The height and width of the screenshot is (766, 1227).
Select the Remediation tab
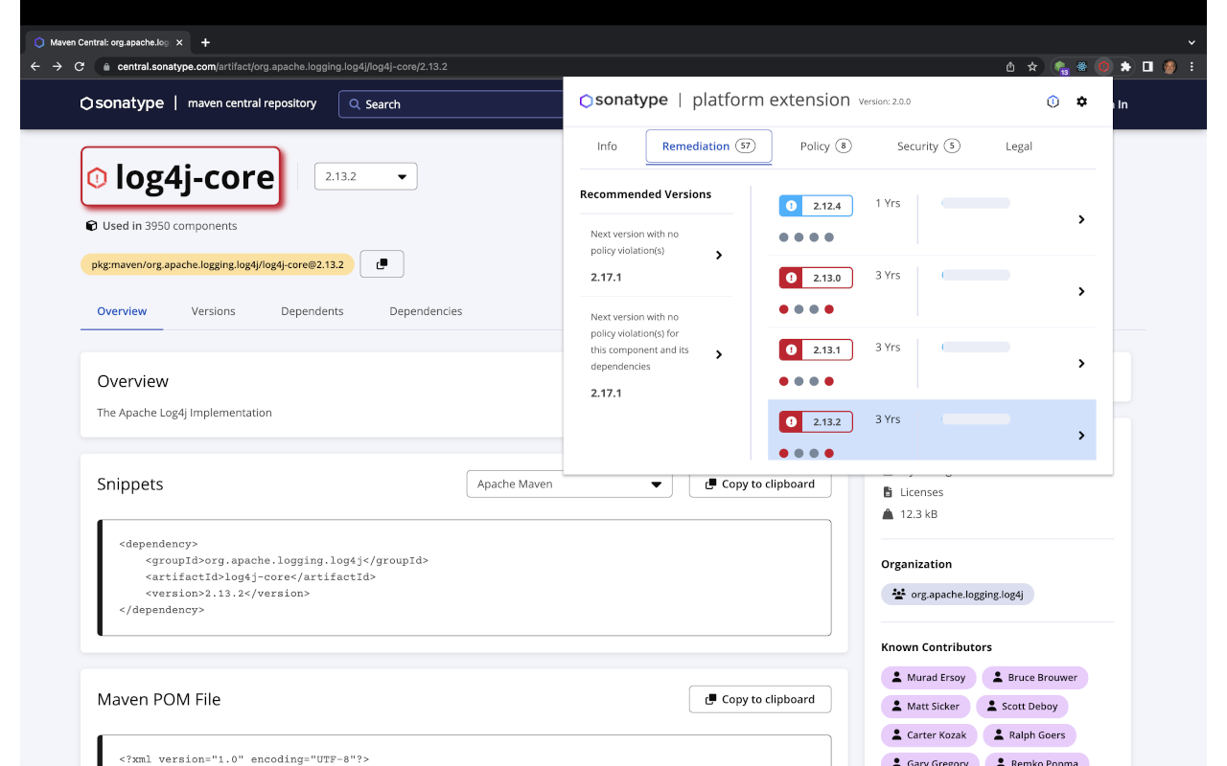[x=708, y=146]
